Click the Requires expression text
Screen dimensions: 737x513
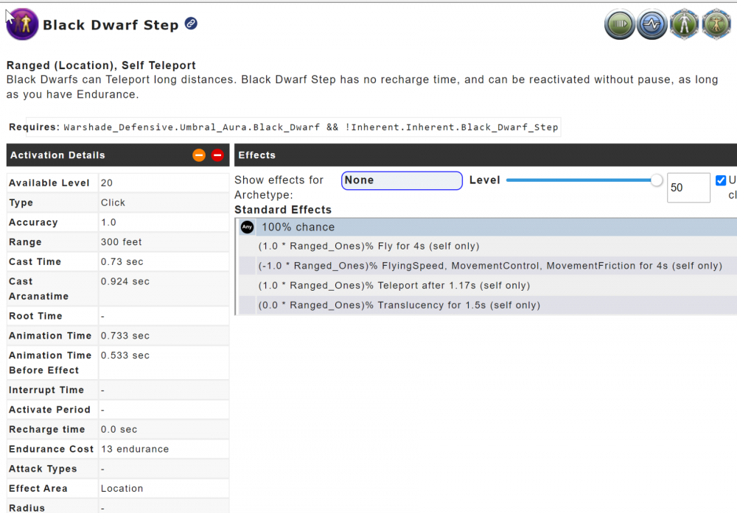[x=310, y=127]
